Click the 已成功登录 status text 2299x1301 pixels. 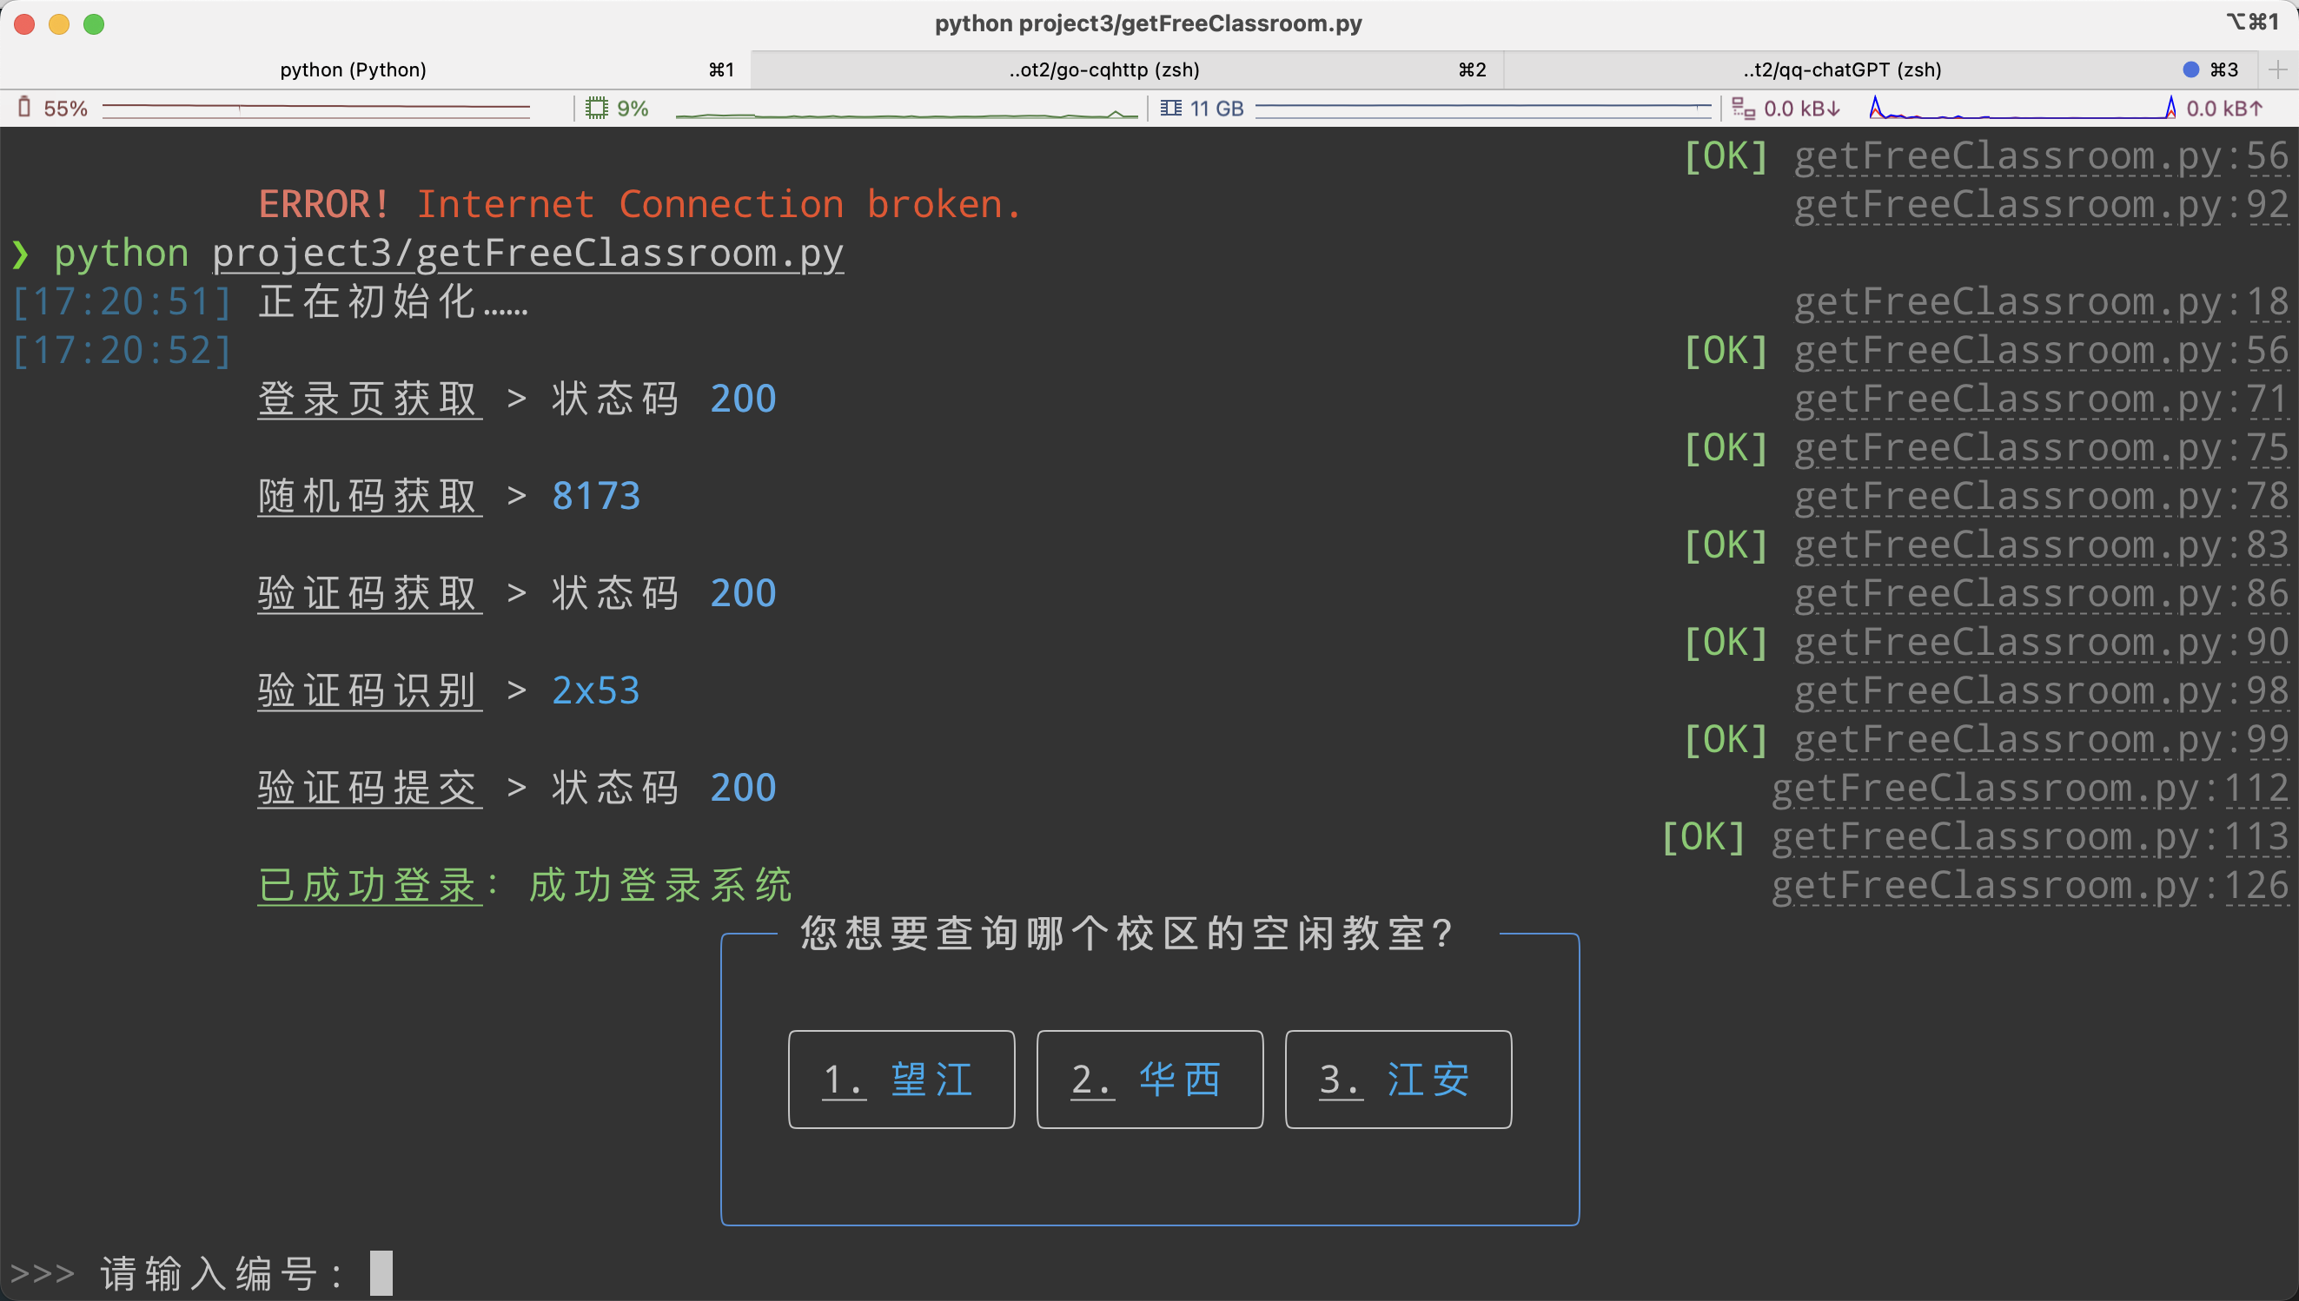370,887
